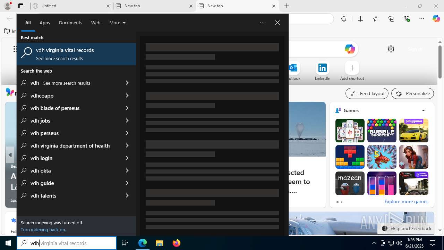The height and width of the screenshot is (250, 444).
Task: Click the taskbar search input box
Action: tap(67, 243)
